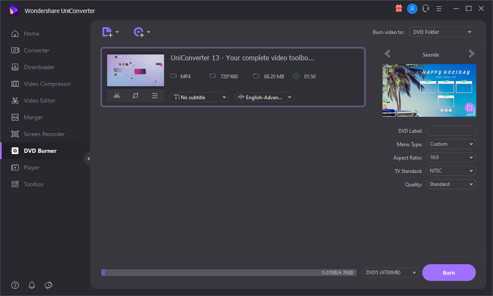This screenshot has width=493, height=296.
Task: Open the scissors trim tool
Action: click(117, 95)
